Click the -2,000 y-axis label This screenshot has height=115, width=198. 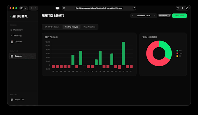pyautogui.click(x=48, y=69)
